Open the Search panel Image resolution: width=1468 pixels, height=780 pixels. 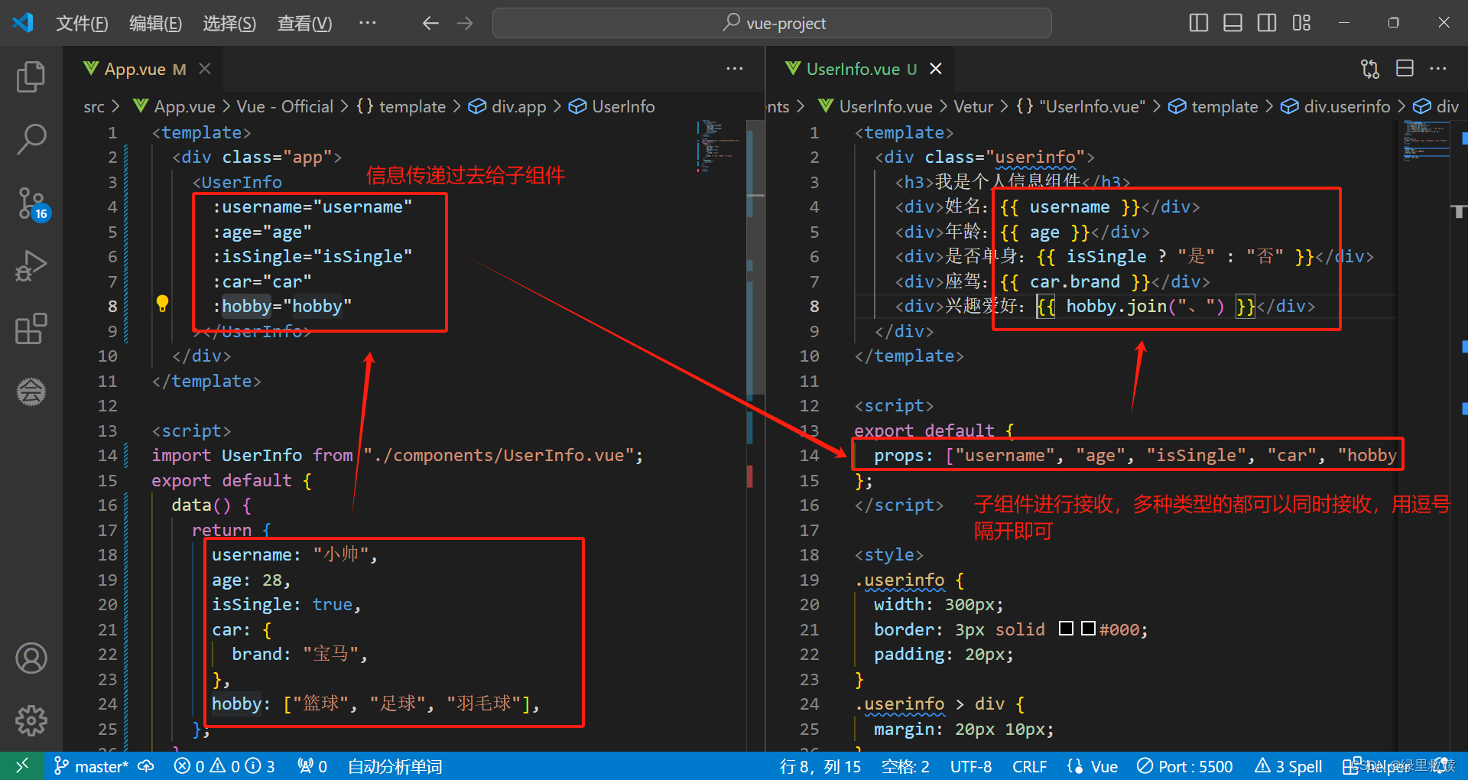31,140
